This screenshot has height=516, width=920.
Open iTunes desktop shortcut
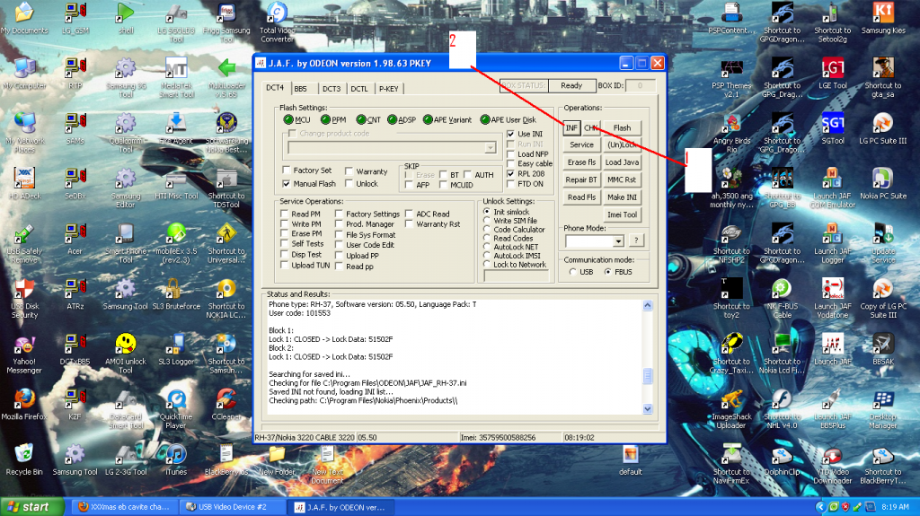click(176, 453)
